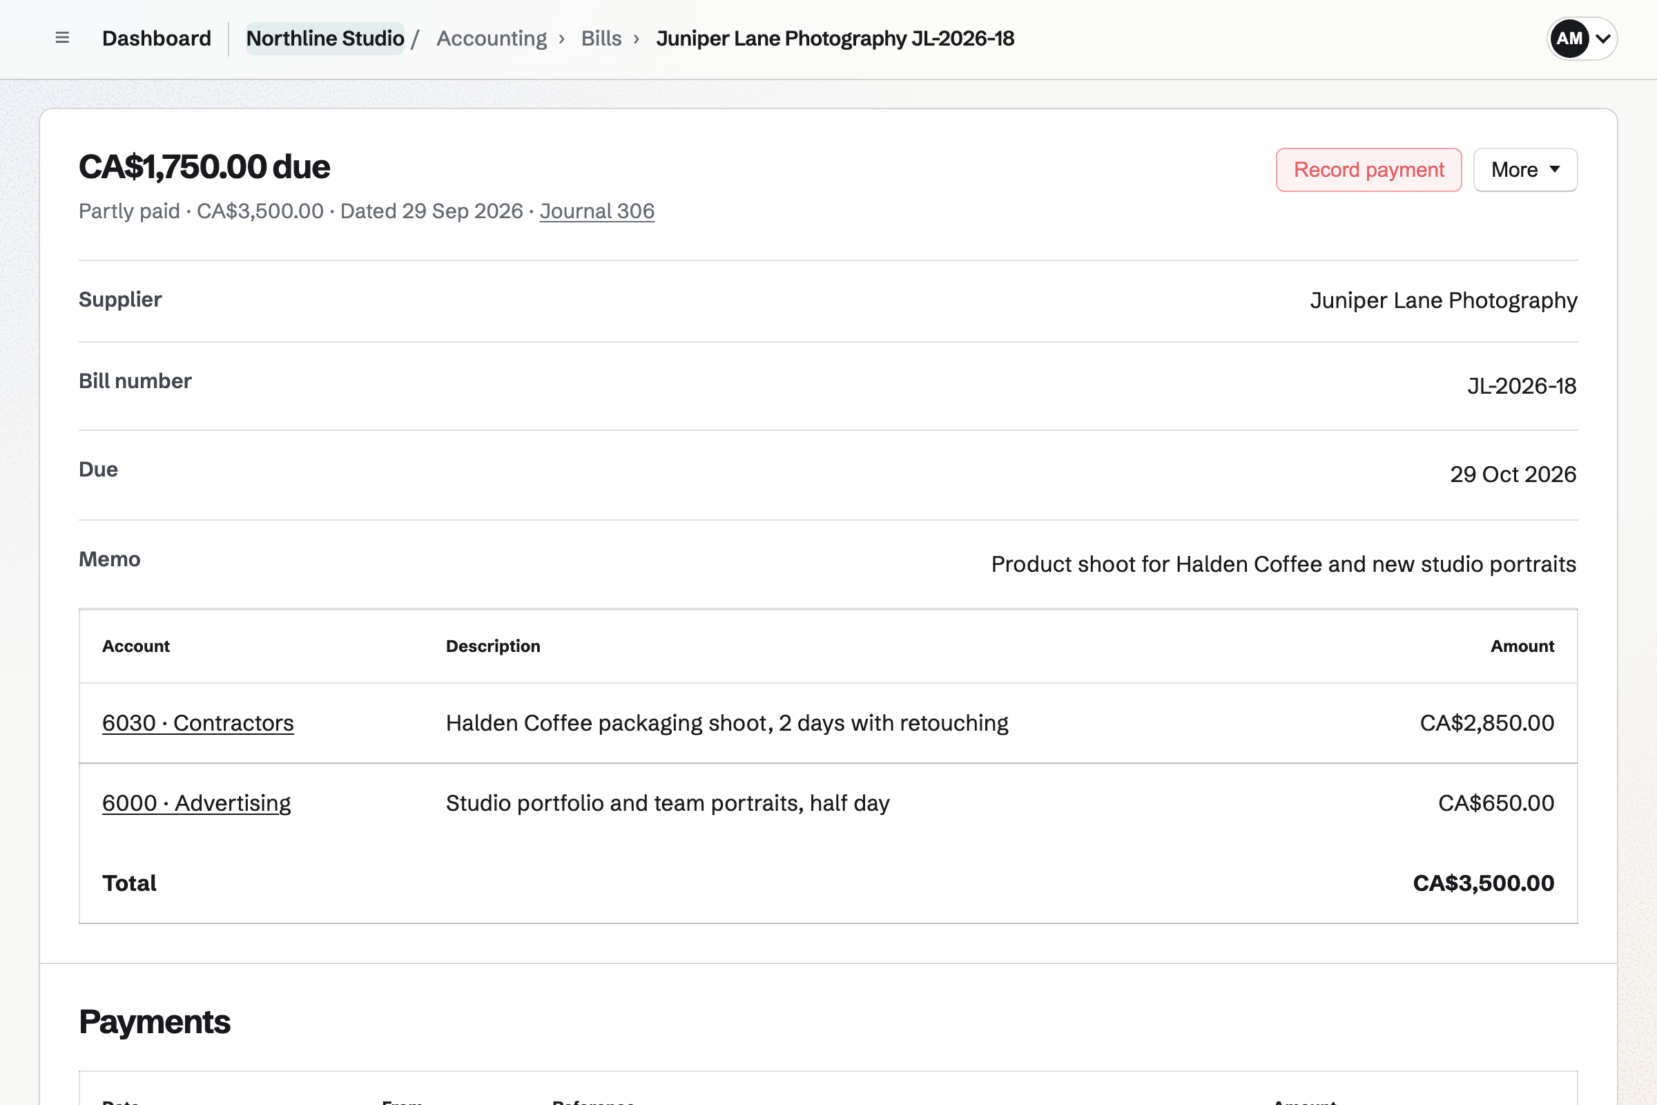Click the bold total CA$3,500.00

click(1483, 884)
